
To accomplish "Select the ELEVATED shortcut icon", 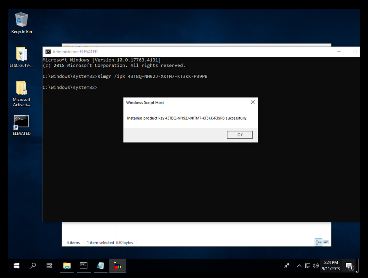I will coord(22,125).
